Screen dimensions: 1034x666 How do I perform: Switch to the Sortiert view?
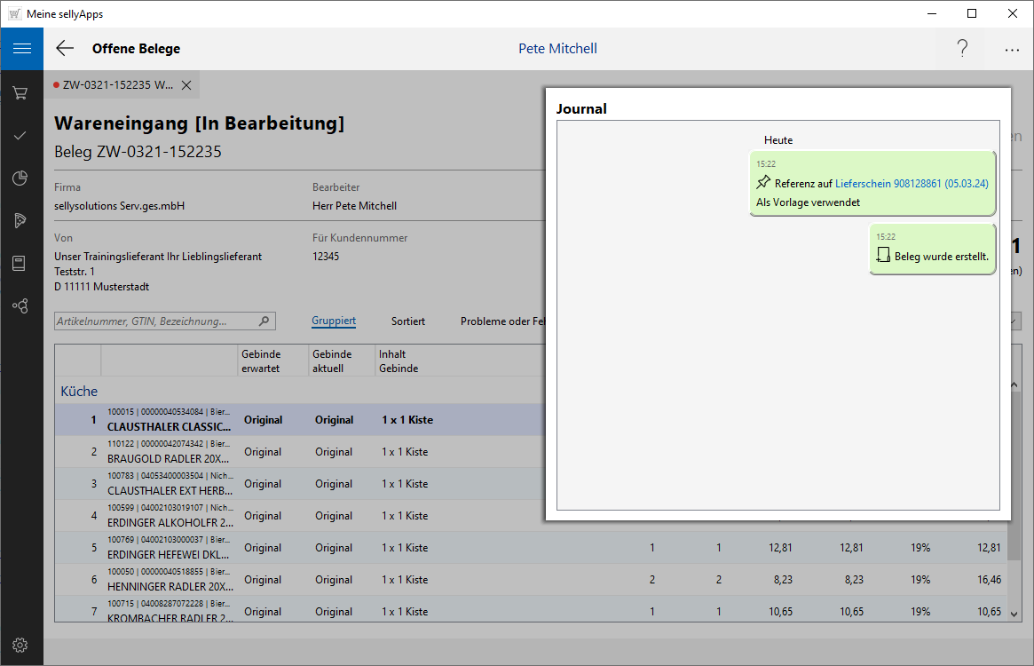(408, 321)
